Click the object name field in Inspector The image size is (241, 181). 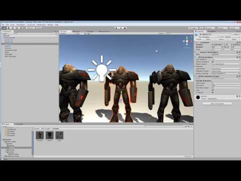click(x=217, y=34)
